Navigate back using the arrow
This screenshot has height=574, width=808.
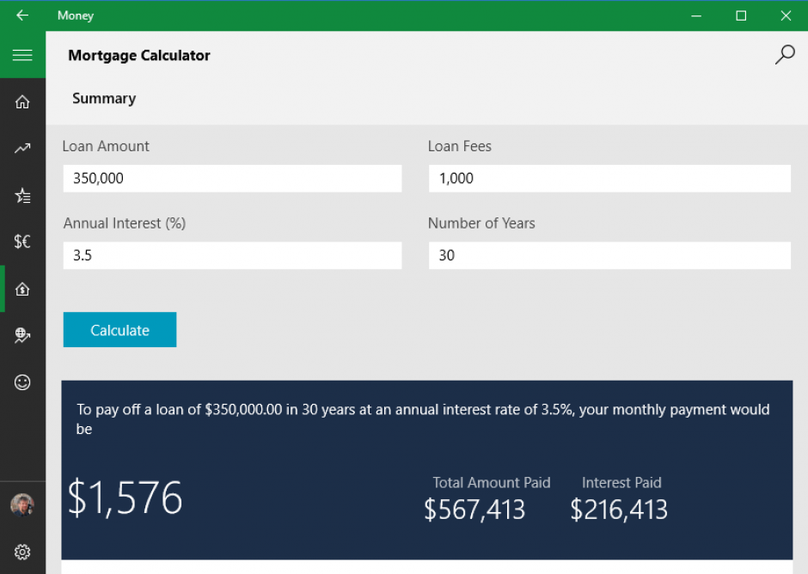(x=22, y=15)
